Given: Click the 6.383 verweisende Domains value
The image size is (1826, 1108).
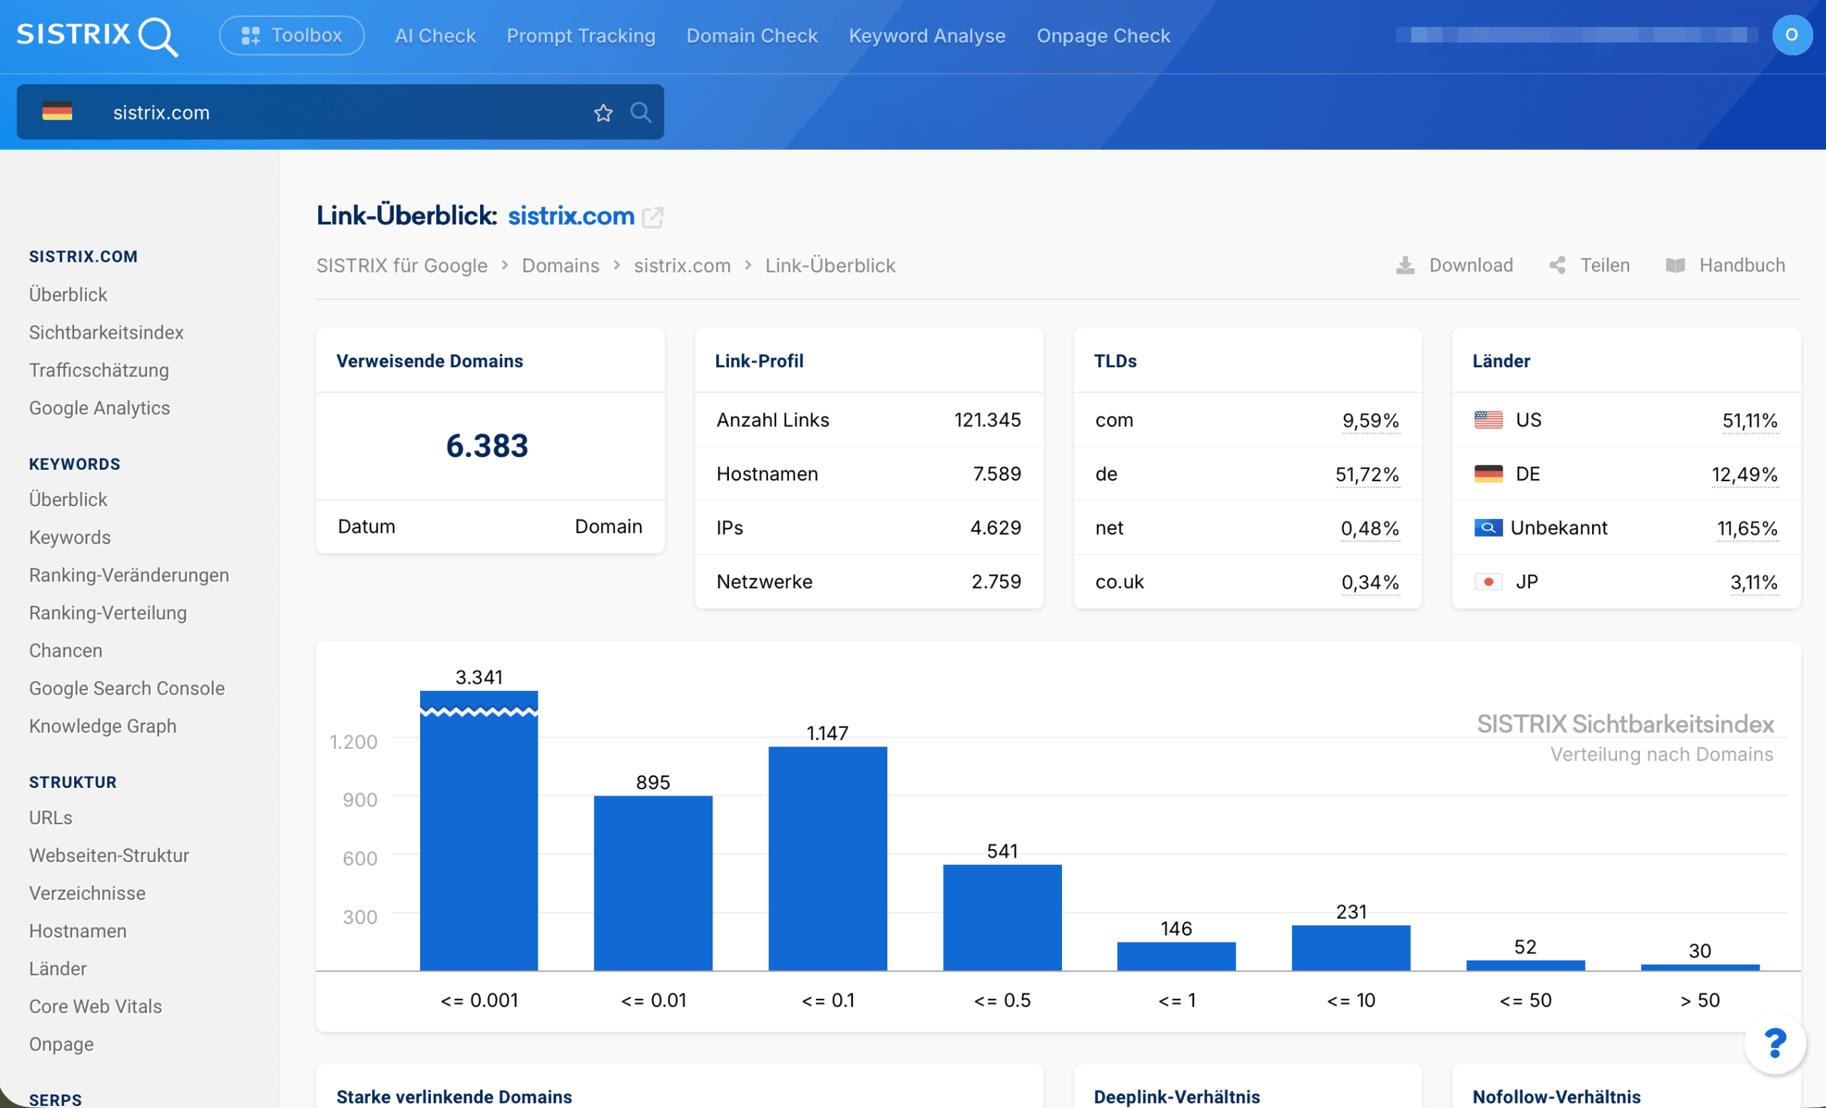Looking at the screenshot, I should [487, 446].
